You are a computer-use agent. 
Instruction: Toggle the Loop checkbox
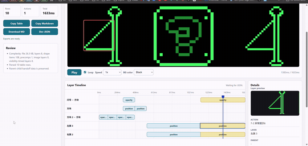pyautogui.click(x=85, y=72)
